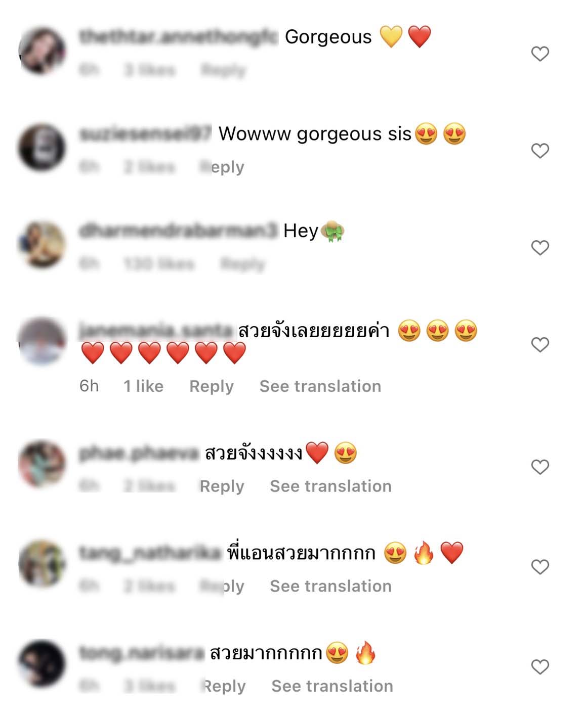Viewport: 582px width, 720px height.
Task: Like the 'สวยมากกกกก' comment
Action: click(x=540, y=667)
